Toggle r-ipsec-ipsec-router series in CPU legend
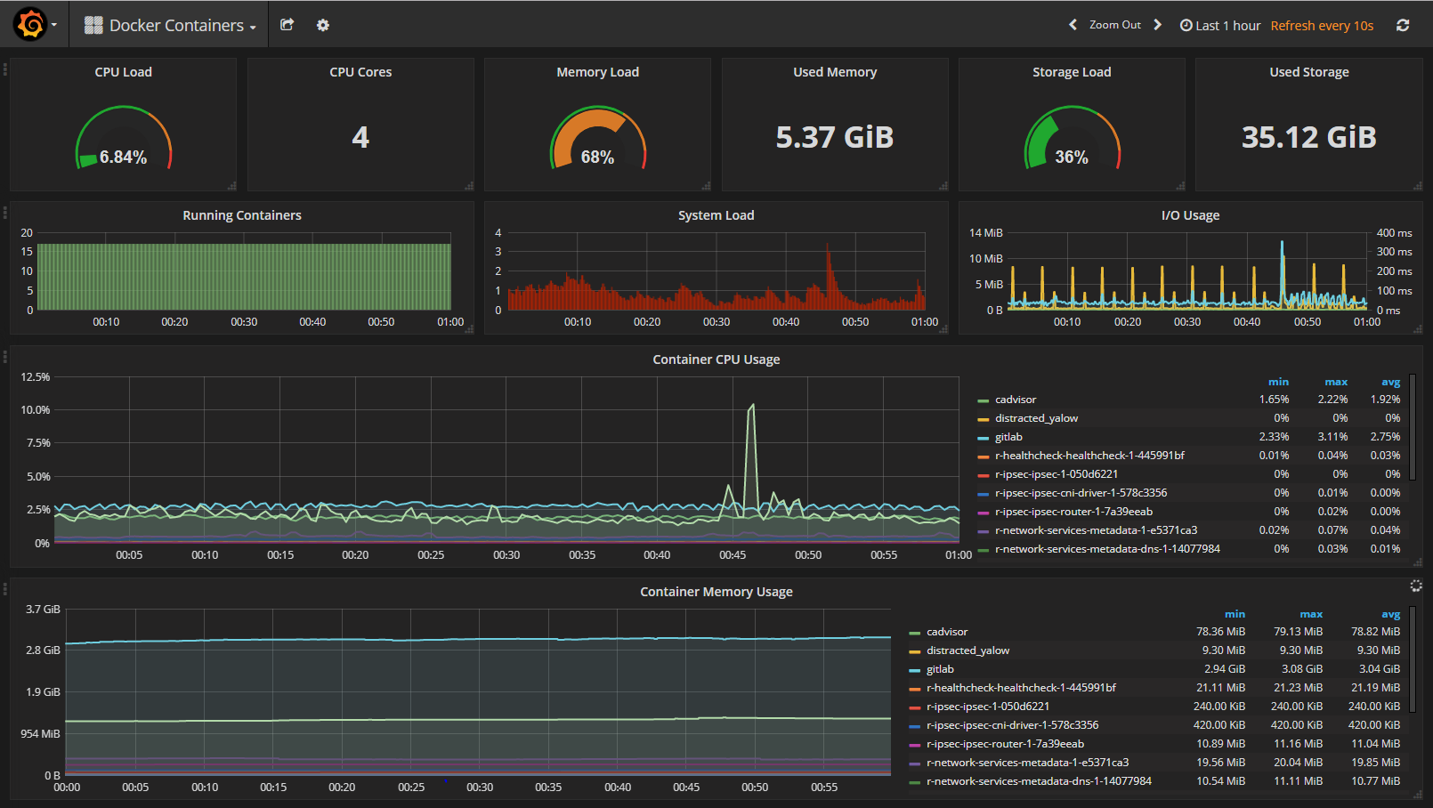Image resolution: width=1433 pixels, height=808 pixels. [x=1073, y=512]
